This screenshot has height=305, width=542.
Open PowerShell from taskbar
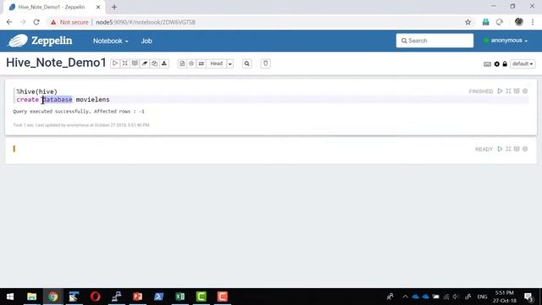(158, 297)
